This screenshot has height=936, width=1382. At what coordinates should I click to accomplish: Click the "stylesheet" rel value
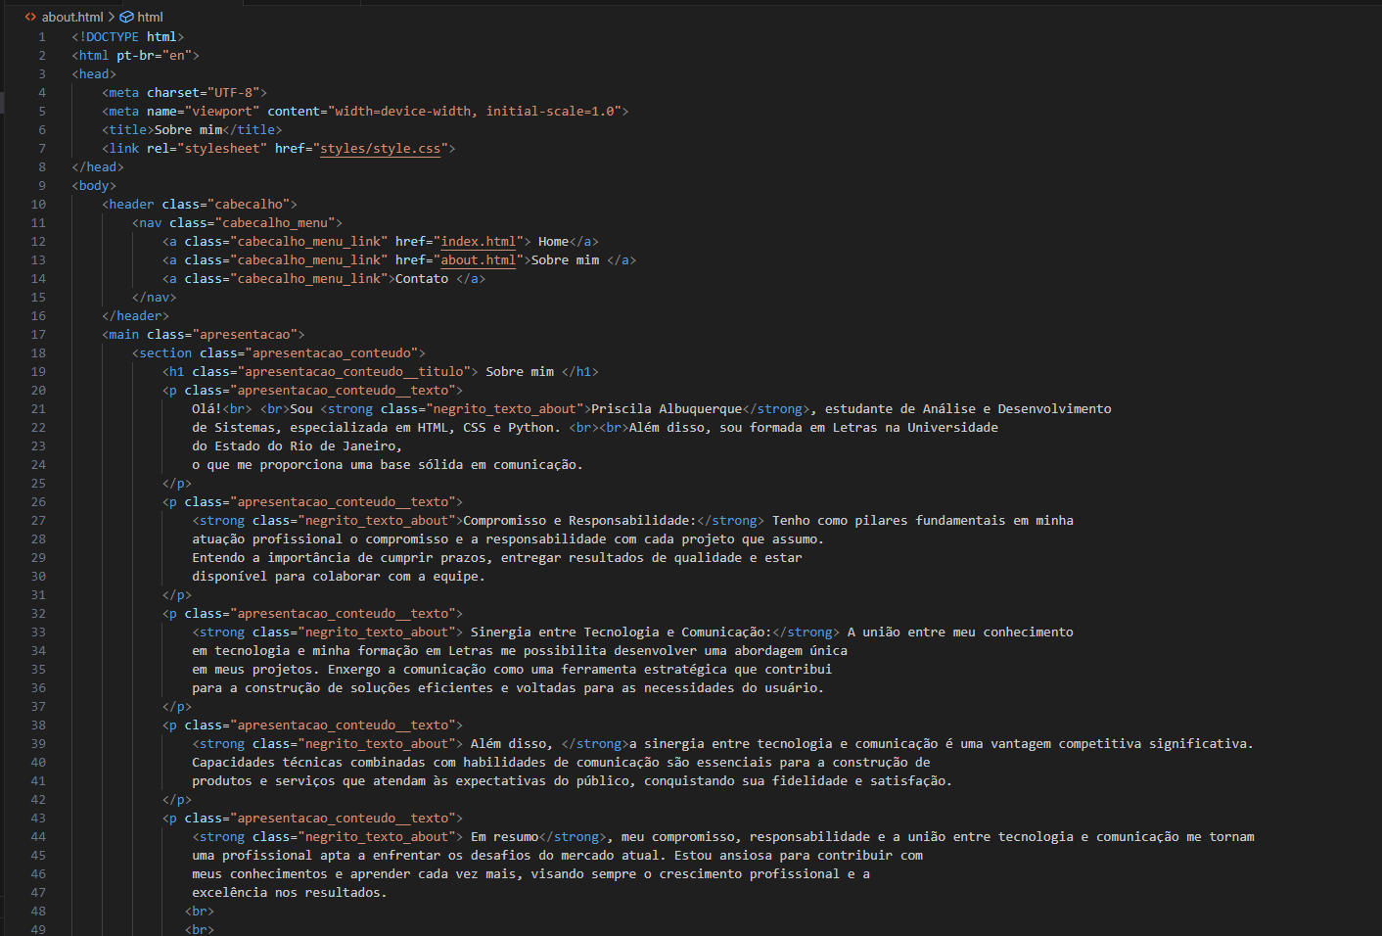click(x=222, y=149)
